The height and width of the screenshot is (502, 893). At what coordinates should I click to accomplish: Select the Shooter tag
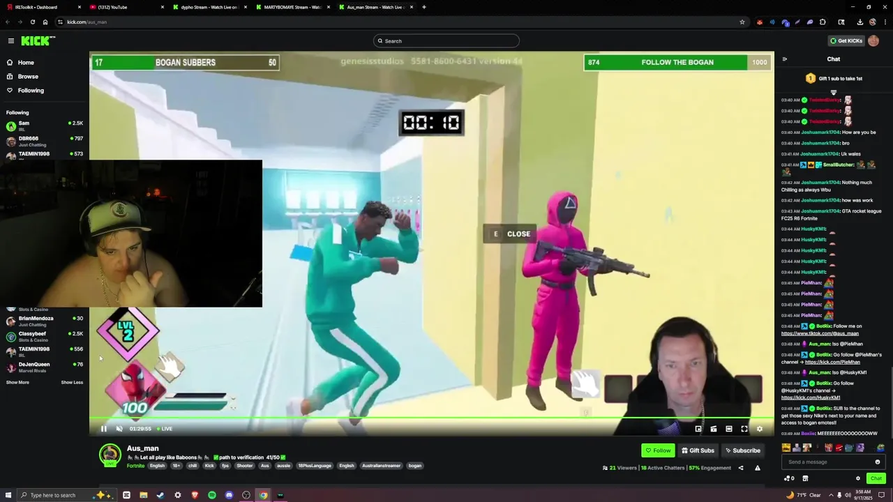coord(245,466)
